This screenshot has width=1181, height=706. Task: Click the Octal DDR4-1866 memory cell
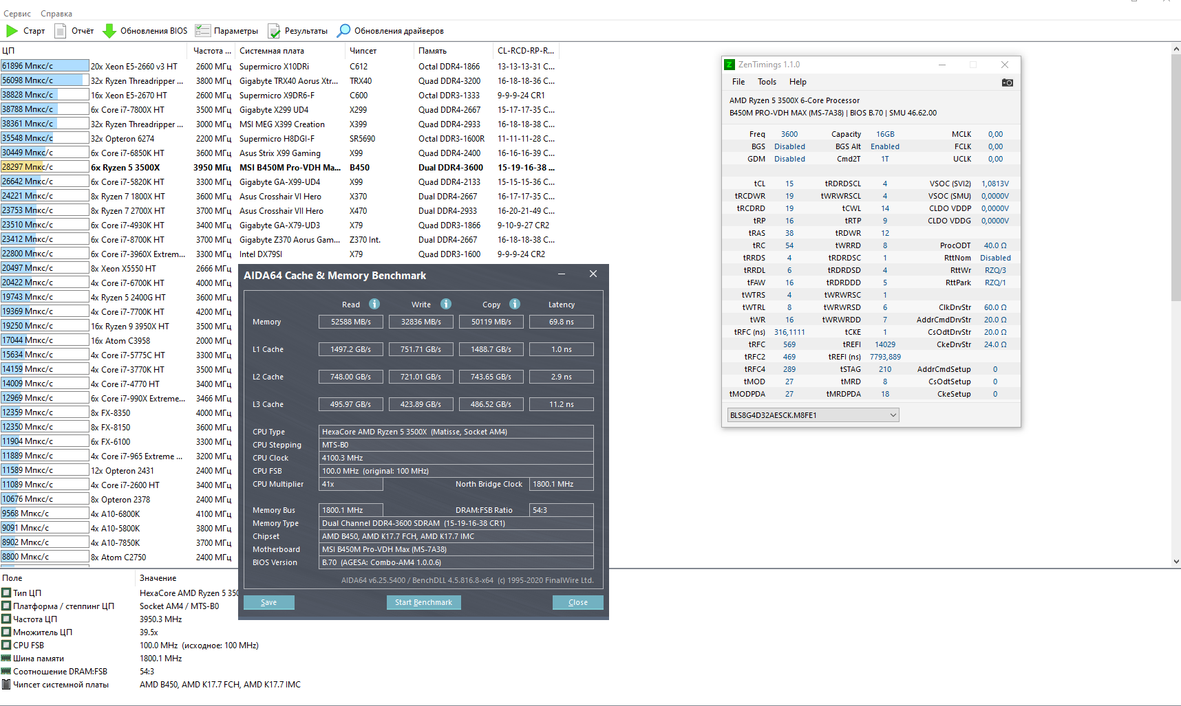coord(449,66)
